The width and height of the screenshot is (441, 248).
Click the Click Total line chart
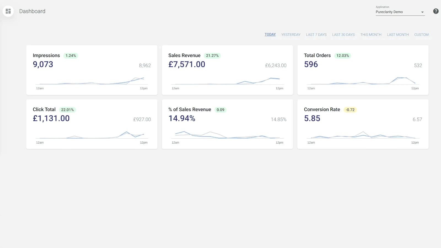(x=92, y=135)
